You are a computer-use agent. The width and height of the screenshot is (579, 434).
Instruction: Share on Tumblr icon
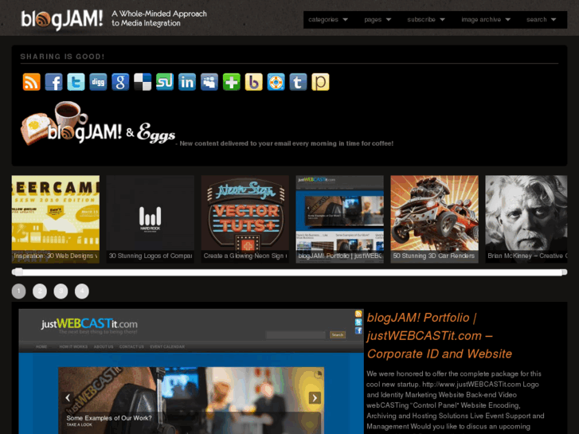point(298,82)
